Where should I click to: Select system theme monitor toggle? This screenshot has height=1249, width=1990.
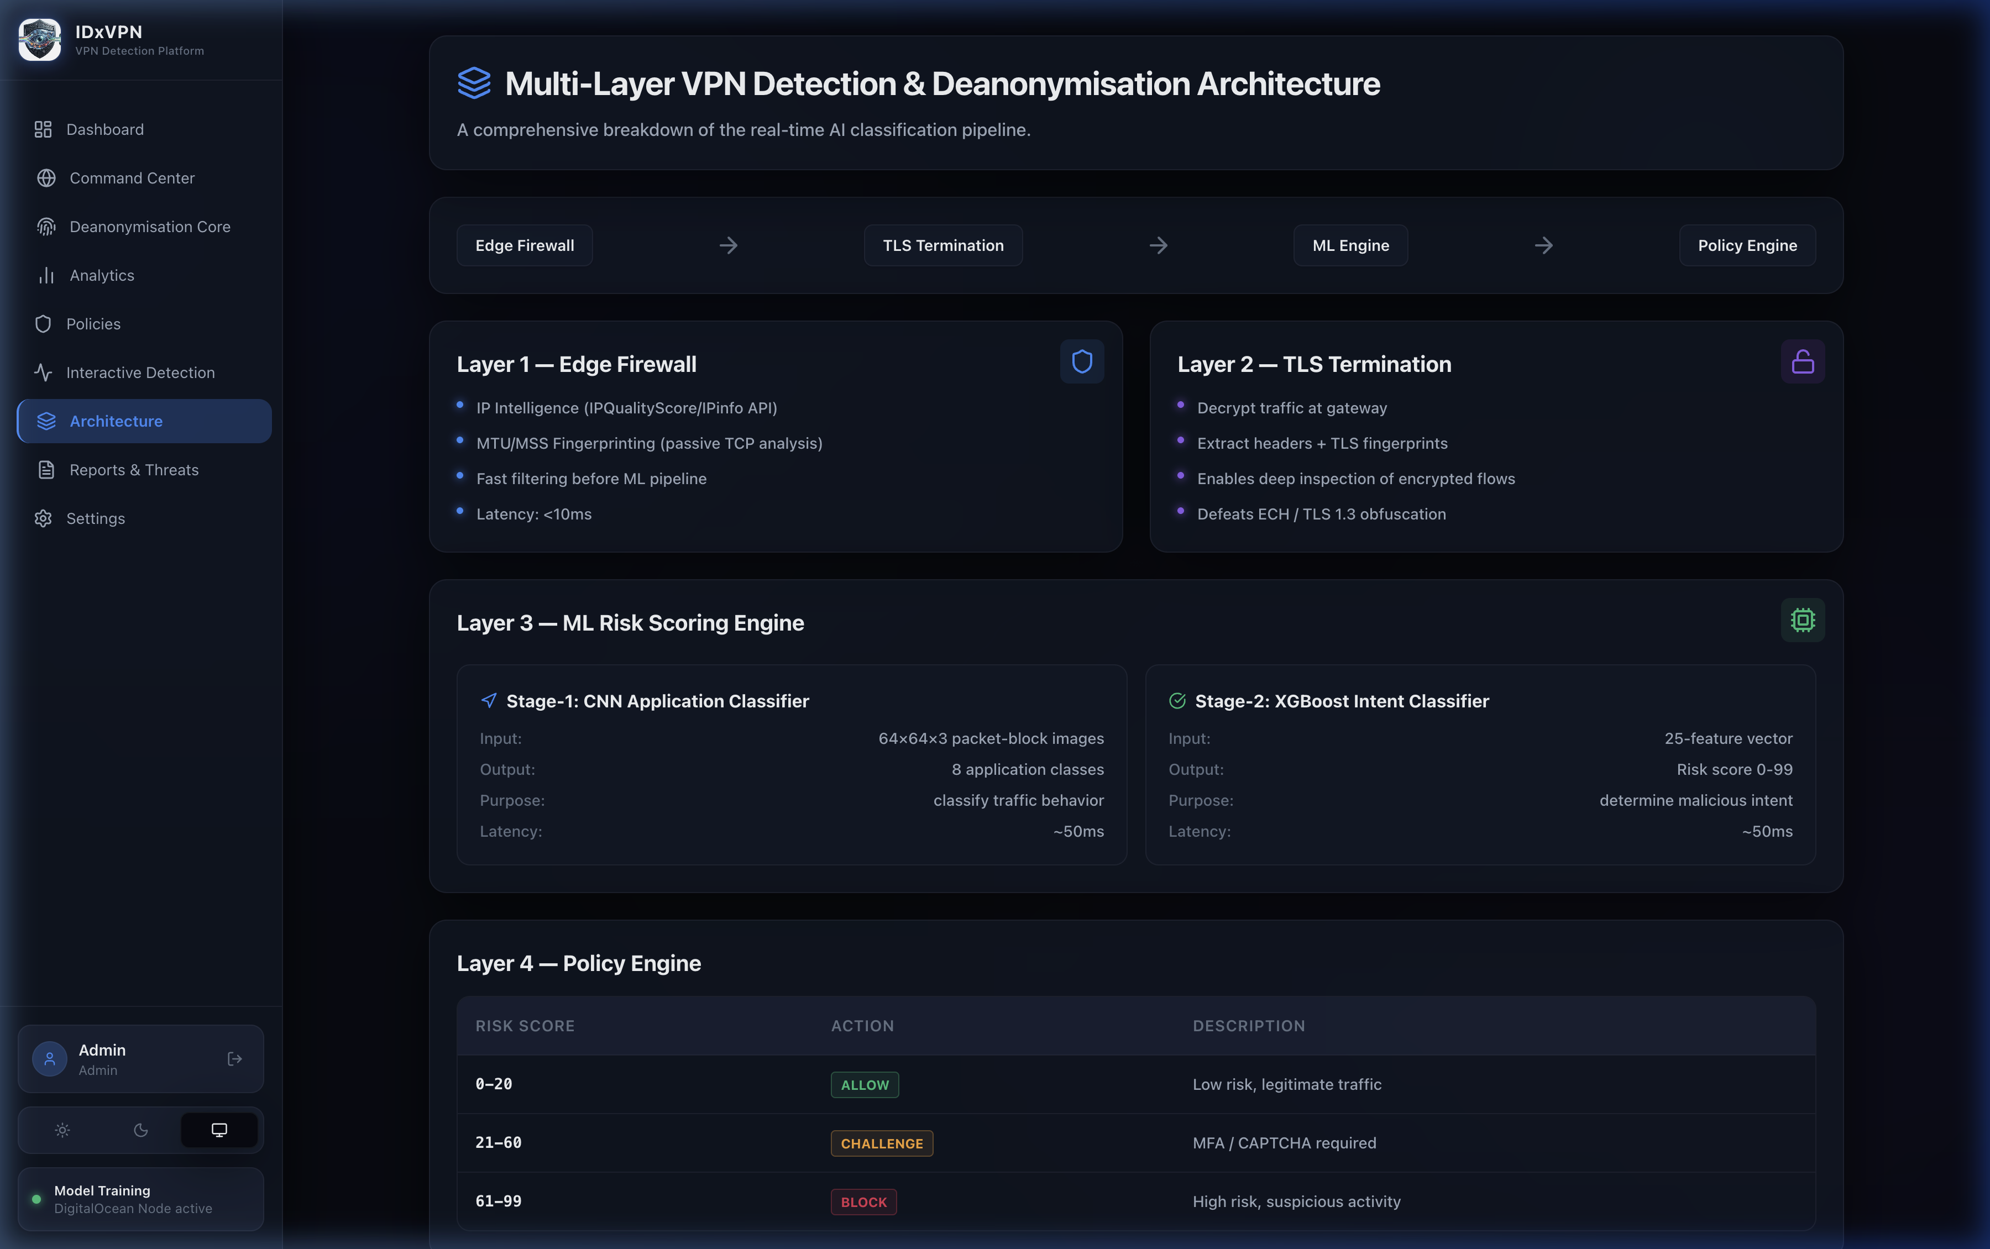pos(219,1130)
